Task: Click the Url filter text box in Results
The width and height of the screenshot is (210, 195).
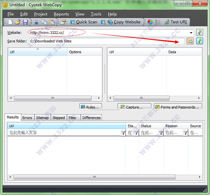Action: (x=64, y=133)
